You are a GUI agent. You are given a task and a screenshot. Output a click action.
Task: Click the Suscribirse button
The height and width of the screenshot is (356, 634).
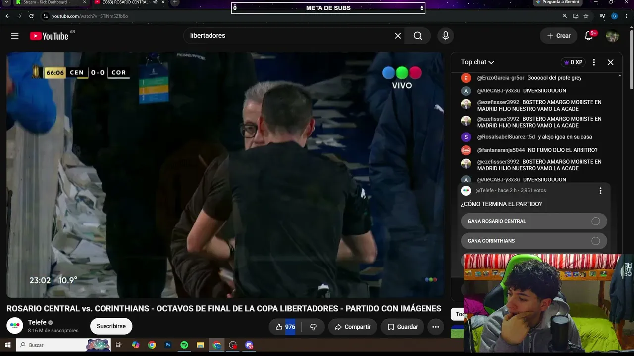[x=111, y=326]
